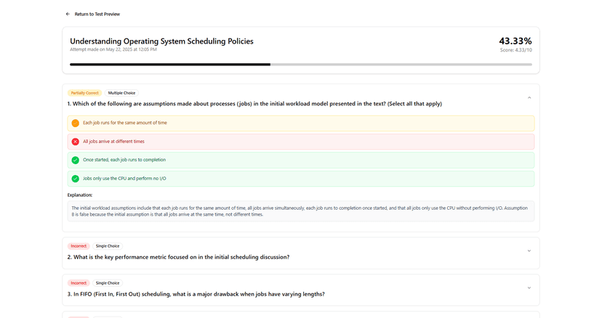Click the back arrow icon at top
This screenshot has width=602, height=318.
coord(68,15)
